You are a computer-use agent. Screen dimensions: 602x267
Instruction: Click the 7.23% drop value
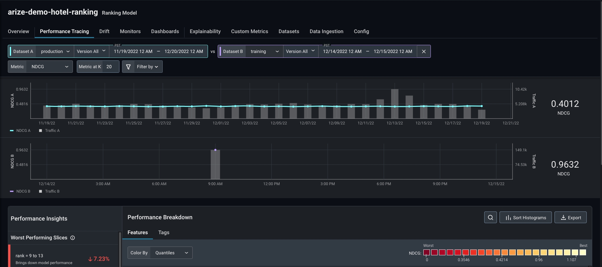pyautogui.click(x=99, y=259)
